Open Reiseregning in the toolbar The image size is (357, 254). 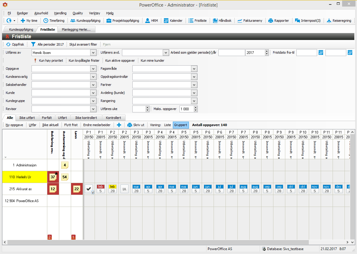point(339,21)
